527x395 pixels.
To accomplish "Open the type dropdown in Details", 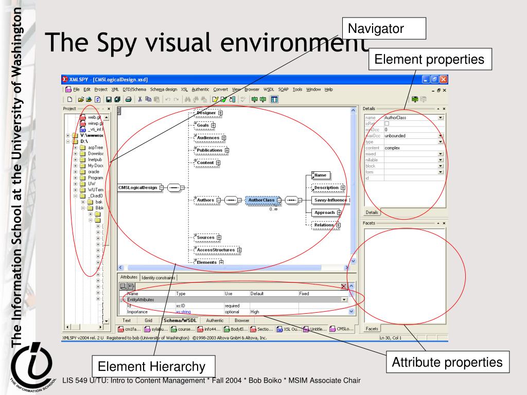I will click(x=441, y=142).
